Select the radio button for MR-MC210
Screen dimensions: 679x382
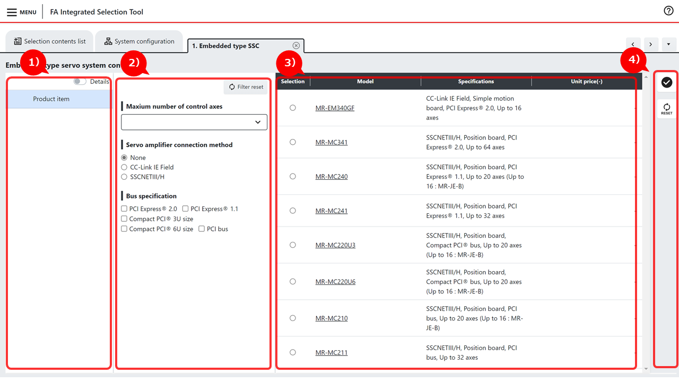click(x=293, y=318)
